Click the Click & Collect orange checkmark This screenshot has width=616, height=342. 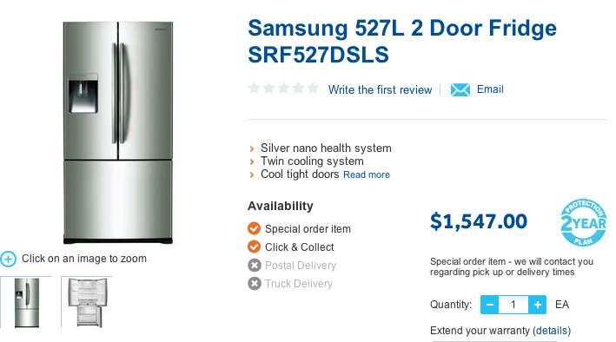[255, 247]
